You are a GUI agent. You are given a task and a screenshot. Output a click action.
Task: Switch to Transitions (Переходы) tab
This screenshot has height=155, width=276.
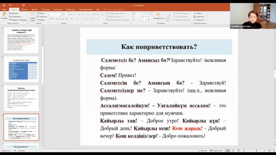point(46,10)
